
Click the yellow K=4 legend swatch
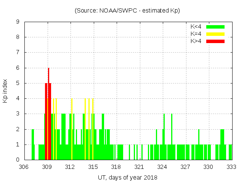tap(215, 34)
